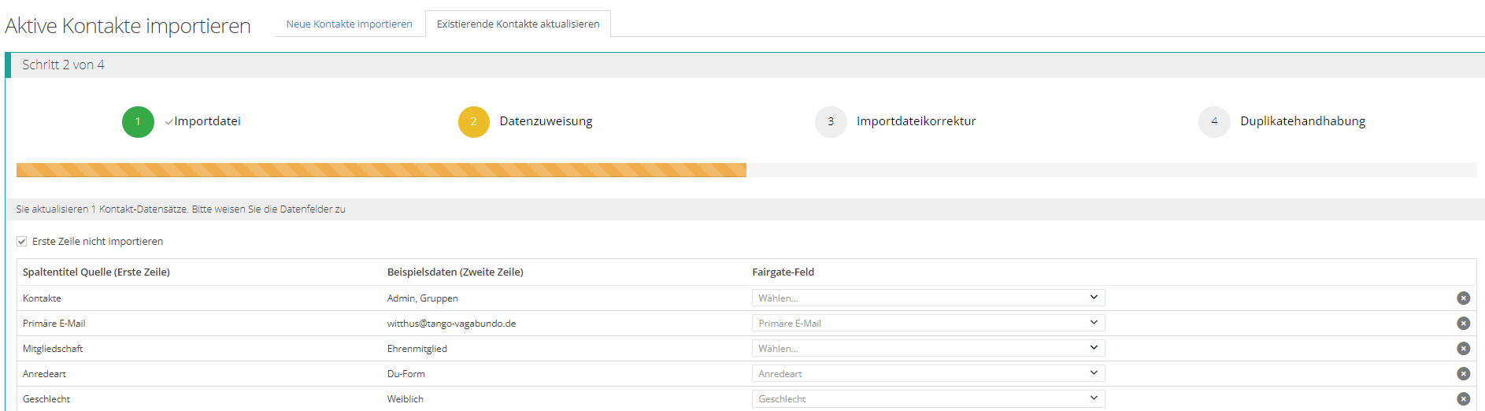Expand the Anredeart field dropdown
1485x411 pixels.
pyautogui.click(x=928, y=374)
